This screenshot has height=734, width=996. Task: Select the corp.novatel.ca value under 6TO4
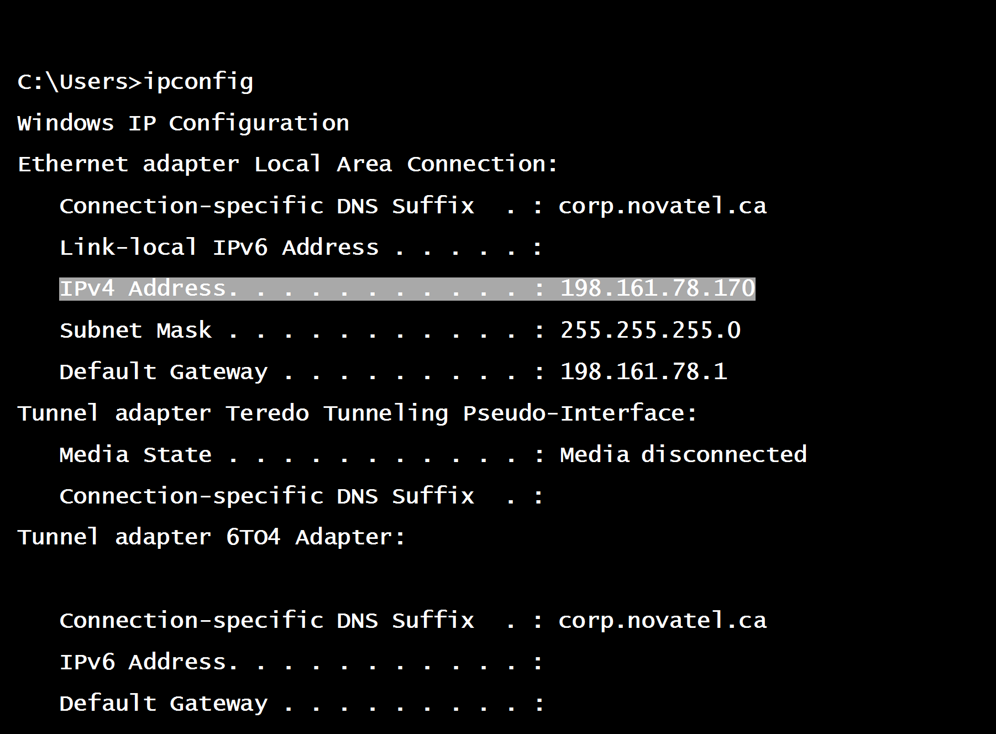click(x=662, y=620)
